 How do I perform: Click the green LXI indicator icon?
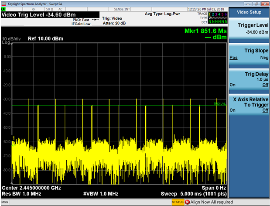[x=3, y=9]
